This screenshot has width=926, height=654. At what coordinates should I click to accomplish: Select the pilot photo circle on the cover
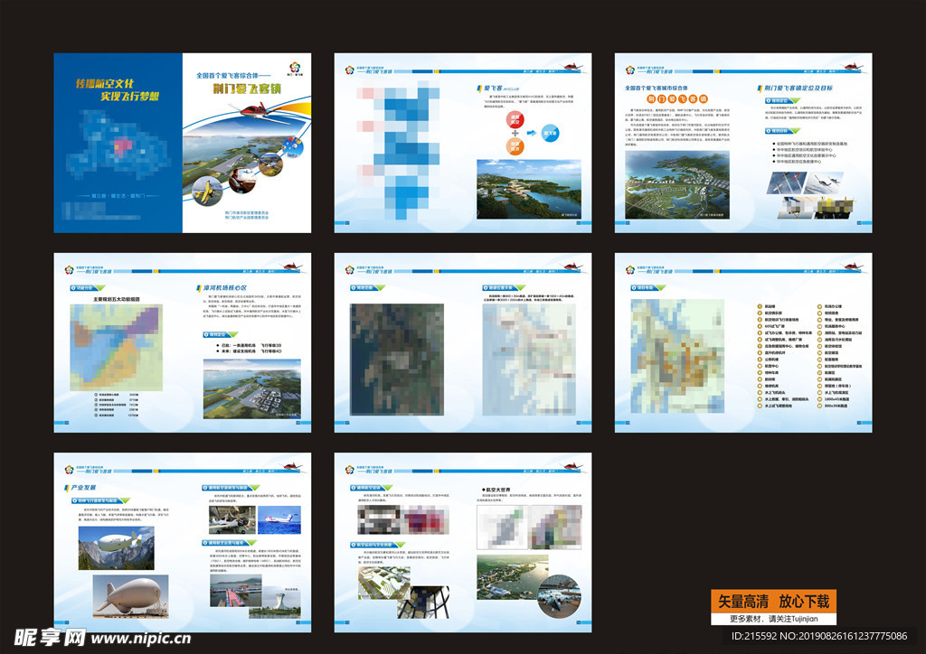click(241, 179)
